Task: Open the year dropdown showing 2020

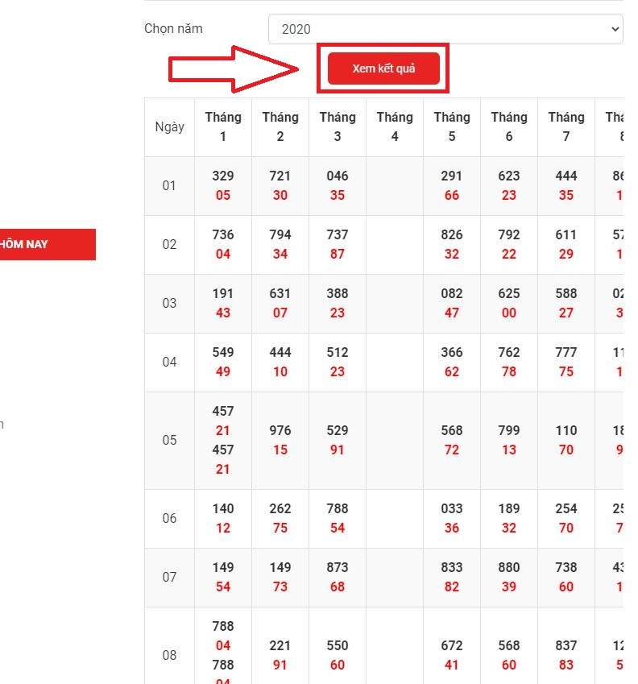Action: tap(445, 29)
